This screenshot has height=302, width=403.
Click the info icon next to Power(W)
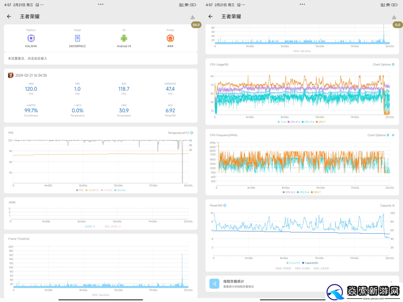pos(225,206)
